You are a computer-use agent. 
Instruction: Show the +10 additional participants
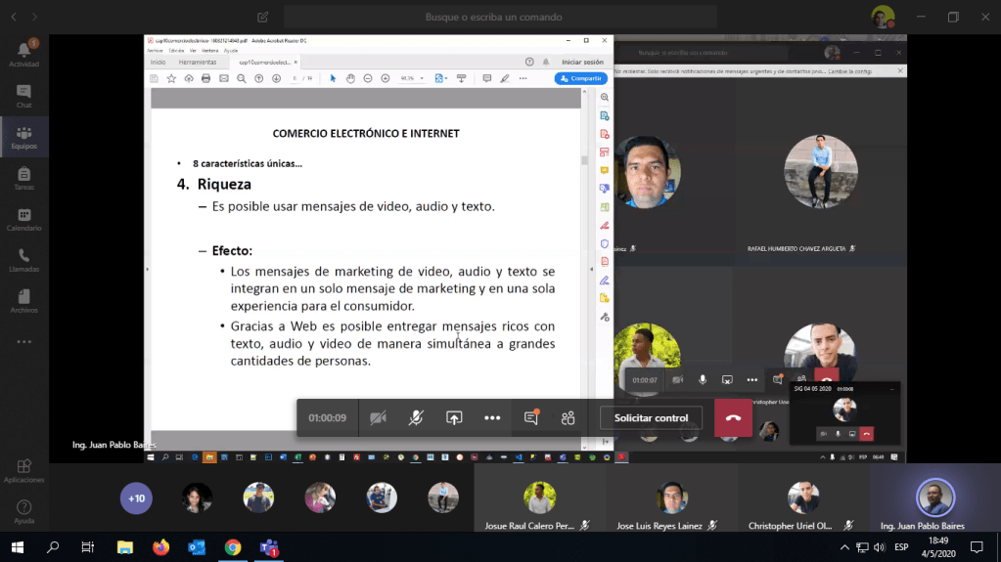tap(136, 498)
